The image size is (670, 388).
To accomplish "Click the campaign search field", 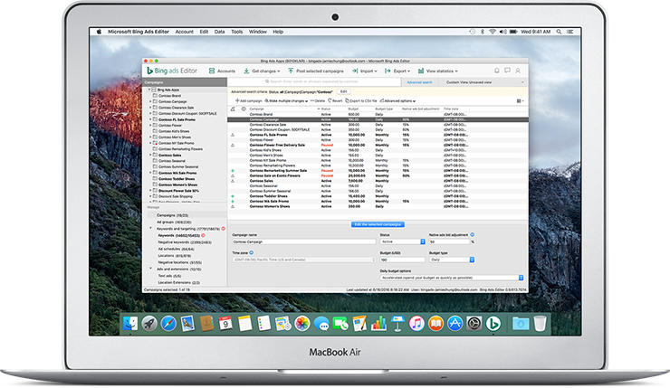I will 314,81.
